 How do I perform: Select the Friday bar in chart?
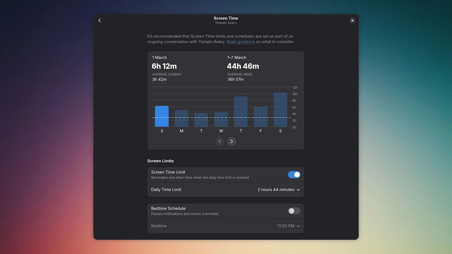tap(260, 117)
